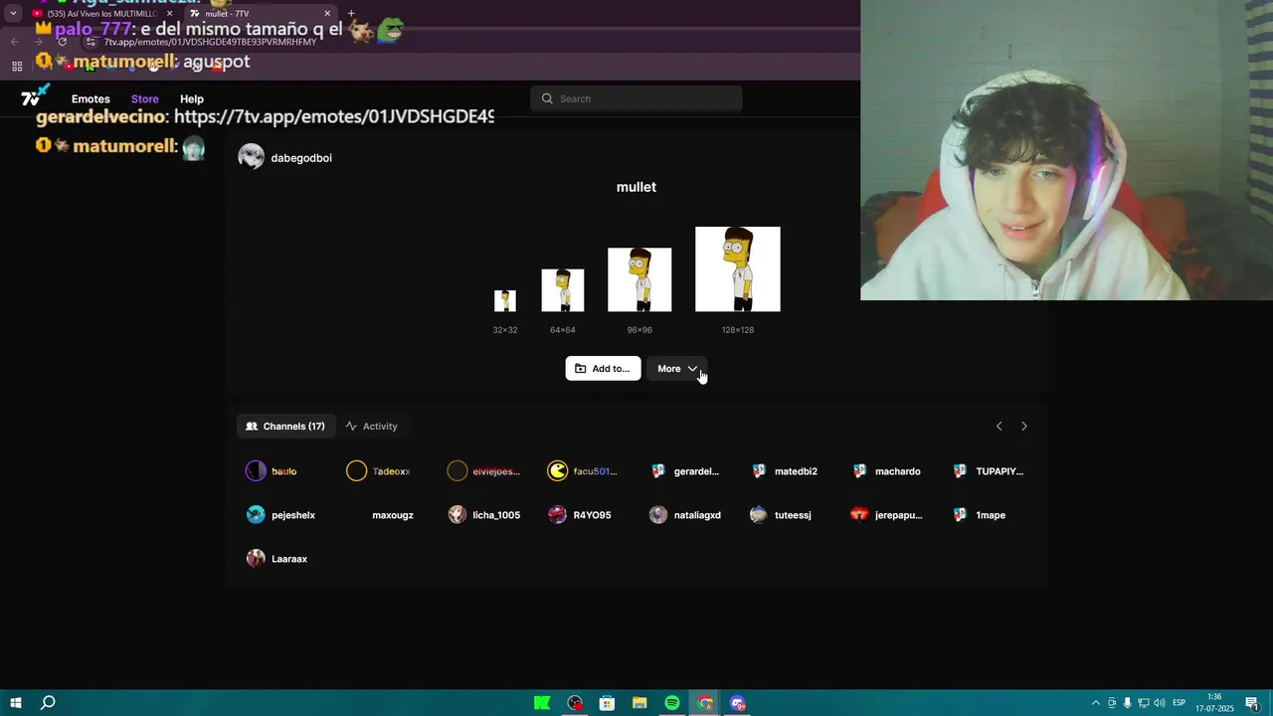1273x716 pixels.
Task: Open channel maxougz
Action: [392, 515]
